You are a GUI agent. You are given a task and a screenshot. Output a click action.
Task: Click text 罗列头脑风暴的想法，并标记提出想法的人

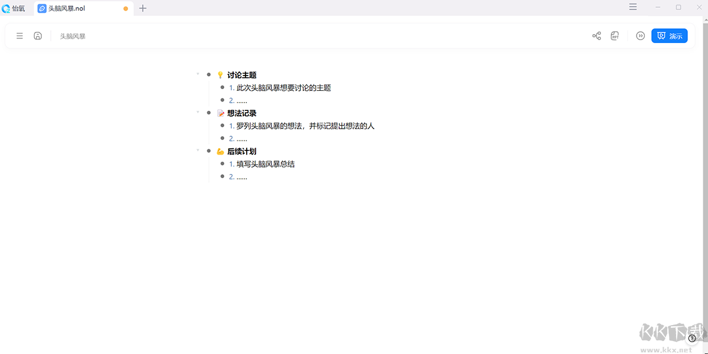[x=306, y=126]
